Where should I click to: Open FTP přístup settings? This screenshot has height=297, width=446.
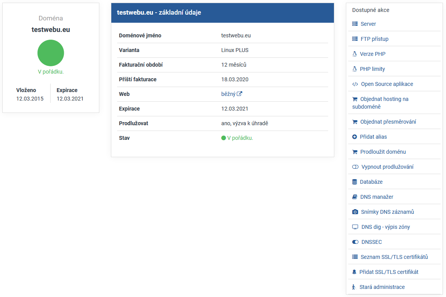(374, 39)
